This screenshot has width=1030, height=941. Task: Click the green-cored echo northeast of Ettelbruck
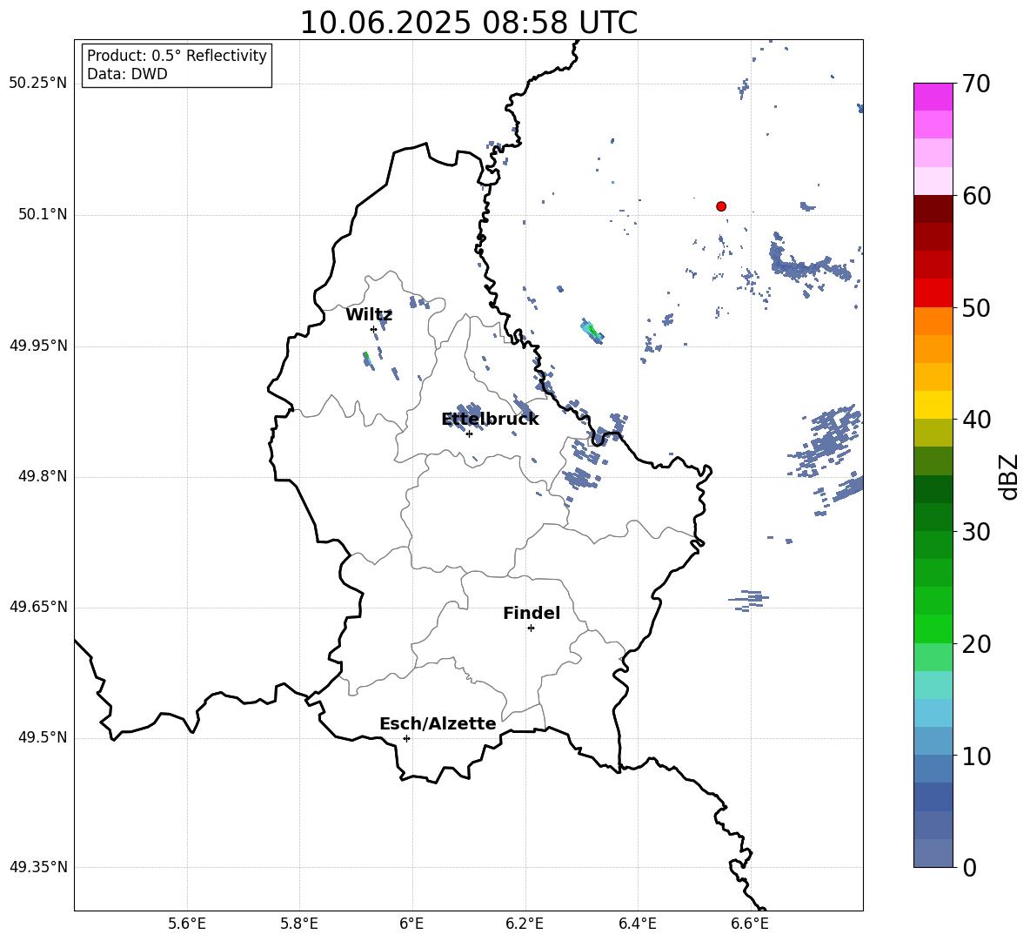592,331
